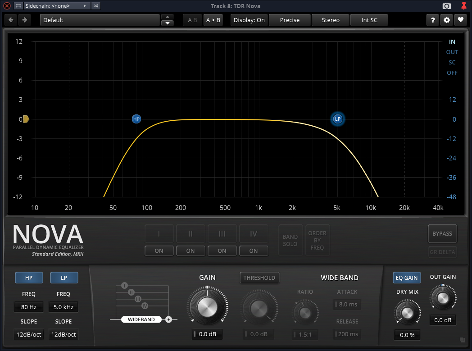Open LP slope 12dB/oct dropdown
This screenshot has width=472, height=351.
64,334
